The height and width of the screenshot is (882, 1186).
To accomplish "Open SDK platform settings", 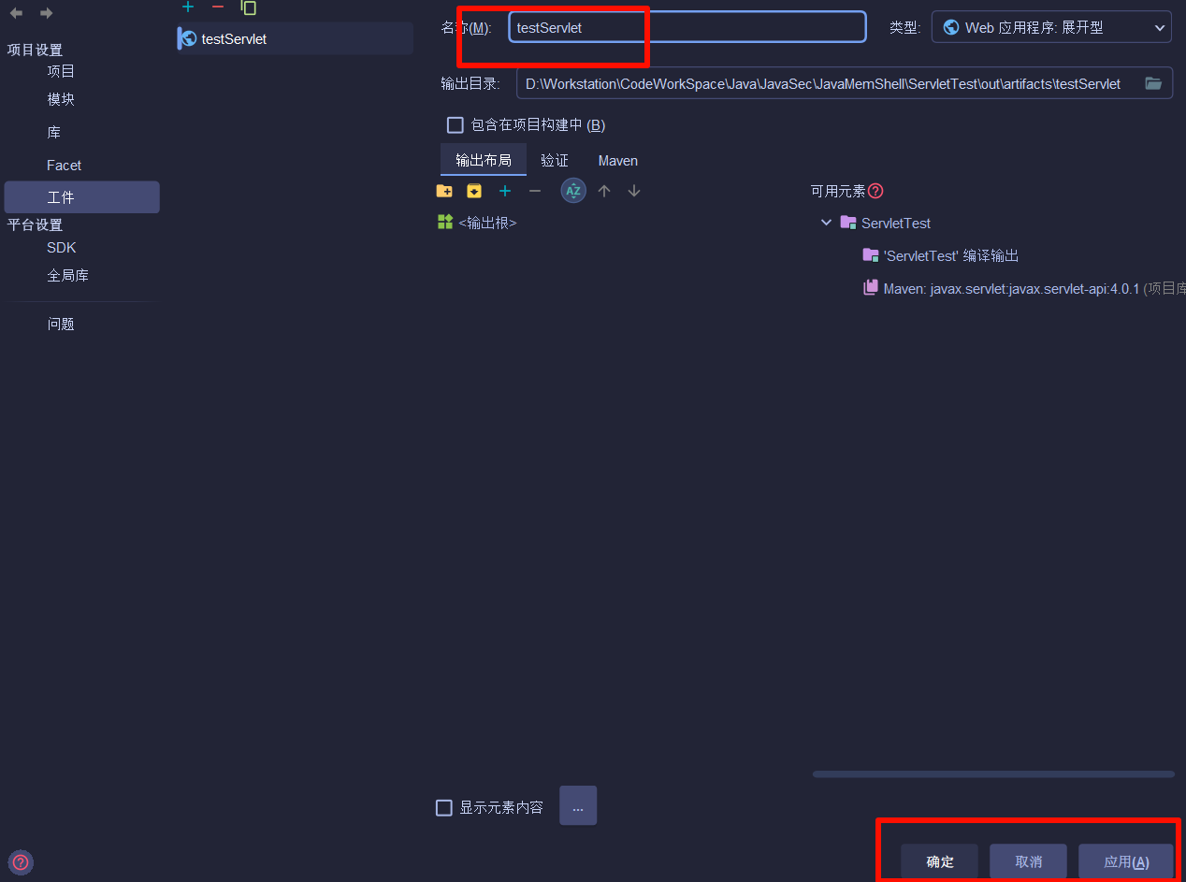I will (x=62, y=248).
